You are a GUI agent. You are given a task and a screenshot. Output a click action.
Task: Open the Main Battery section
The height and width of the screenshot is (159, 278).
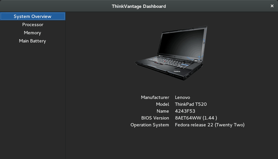click(33, 41)
